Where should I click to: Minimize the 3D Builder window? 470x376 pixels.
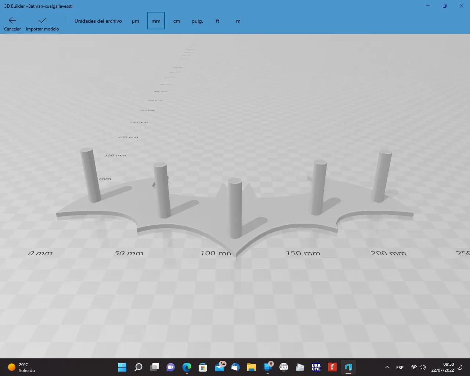pyautogui.click(x=428, y=6)
